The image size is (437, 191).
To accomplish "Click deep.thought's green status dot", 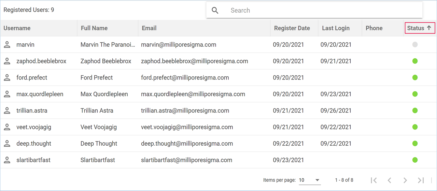I will tap(415, 144).
